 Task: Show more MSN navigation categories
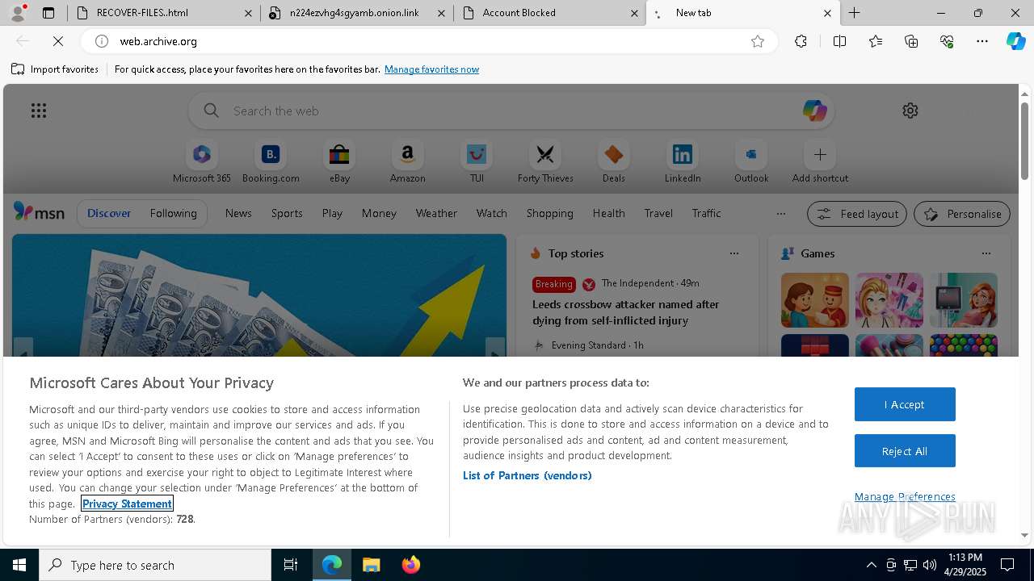[780, 214]
